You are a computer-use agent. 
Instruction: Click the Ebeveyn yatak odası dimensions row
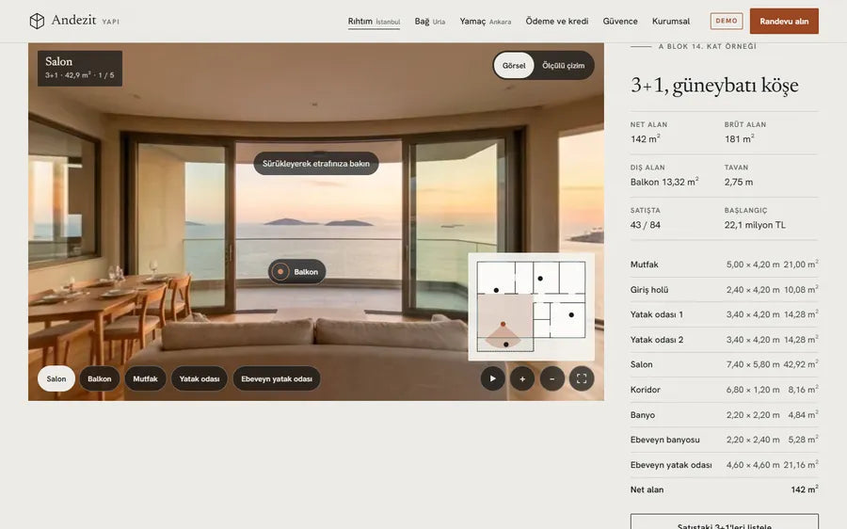[725, 465]
